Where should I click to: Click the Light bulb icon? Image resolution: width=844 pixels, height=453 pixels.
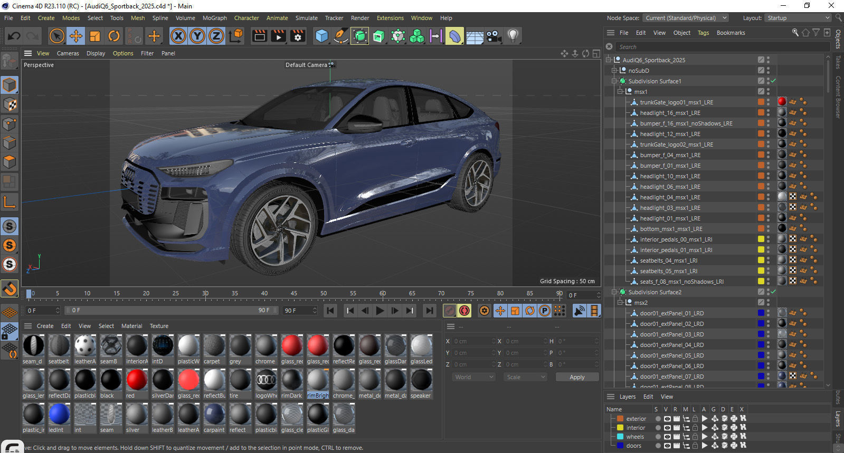tap(513, 36)
